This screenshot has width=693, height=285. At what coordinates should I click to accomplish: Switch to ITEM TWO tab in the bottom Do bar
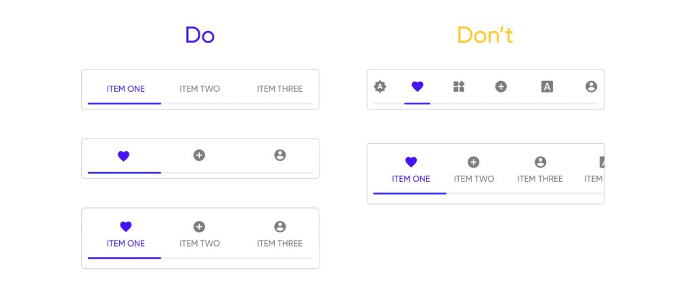200,235
